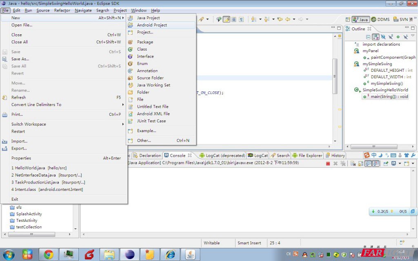Viewport: 418px width, 261px height.
Task: Click the Last Edit Location icon
Action: (x=280, y=19)
